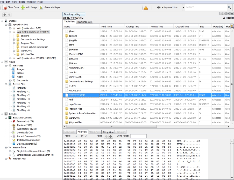
Task: Open the Tools menu
Action: tap(22, 2)
